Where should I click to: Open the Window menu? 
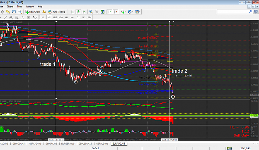(30, 7)
